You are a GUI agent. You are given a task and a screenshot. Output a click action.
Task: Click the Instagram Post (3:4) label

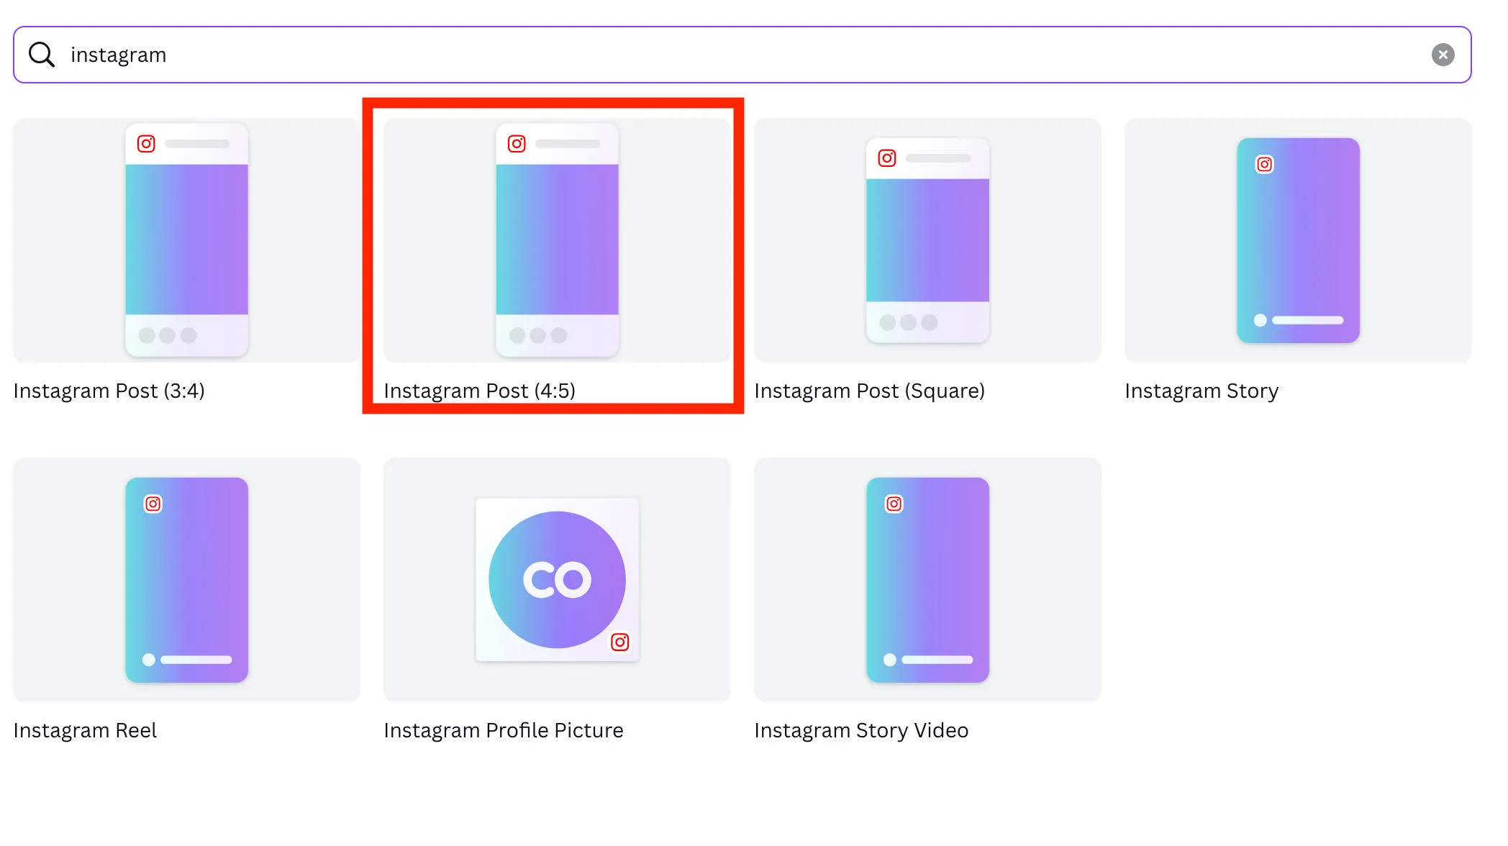point(109,391)
